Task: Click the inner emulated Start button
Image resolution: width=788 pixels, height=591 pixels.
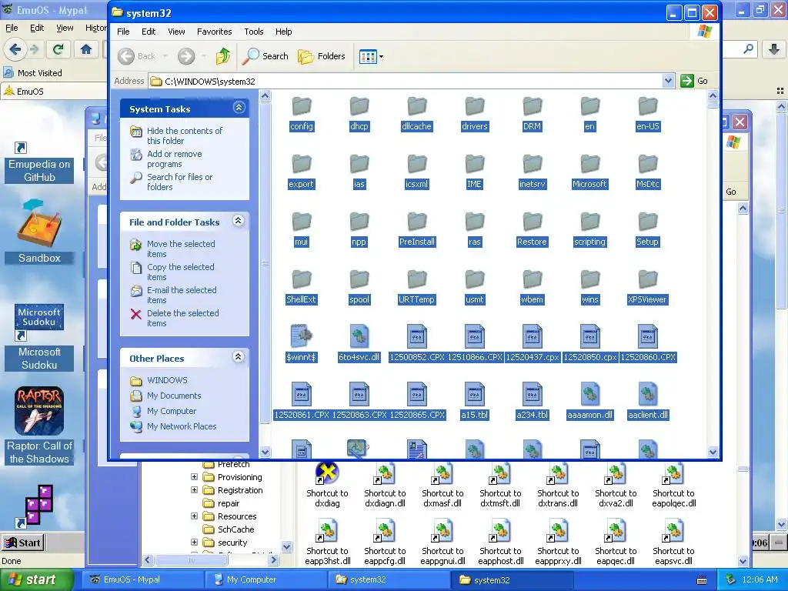Action: coord(23,543)
